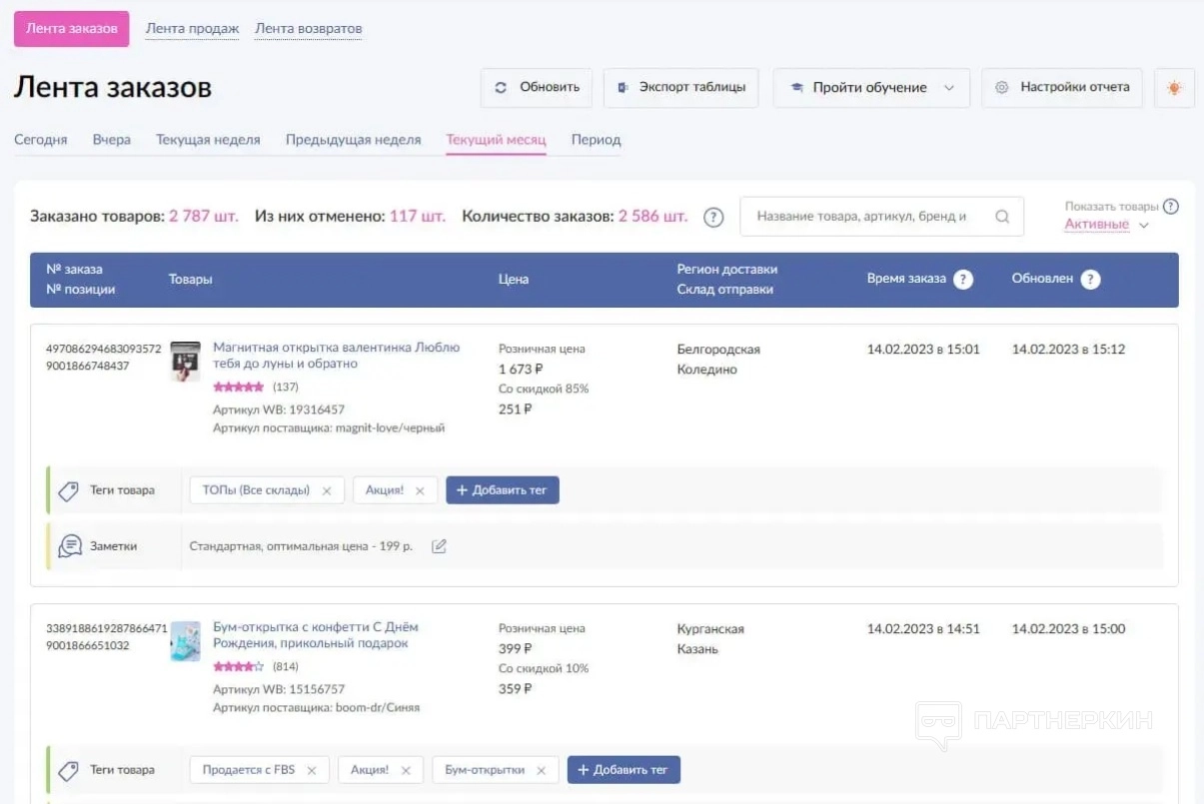Select the Предыдущая неделя period tab
Image resolution: width=1204 pixels, height=804 pixels.
[353, 140]
